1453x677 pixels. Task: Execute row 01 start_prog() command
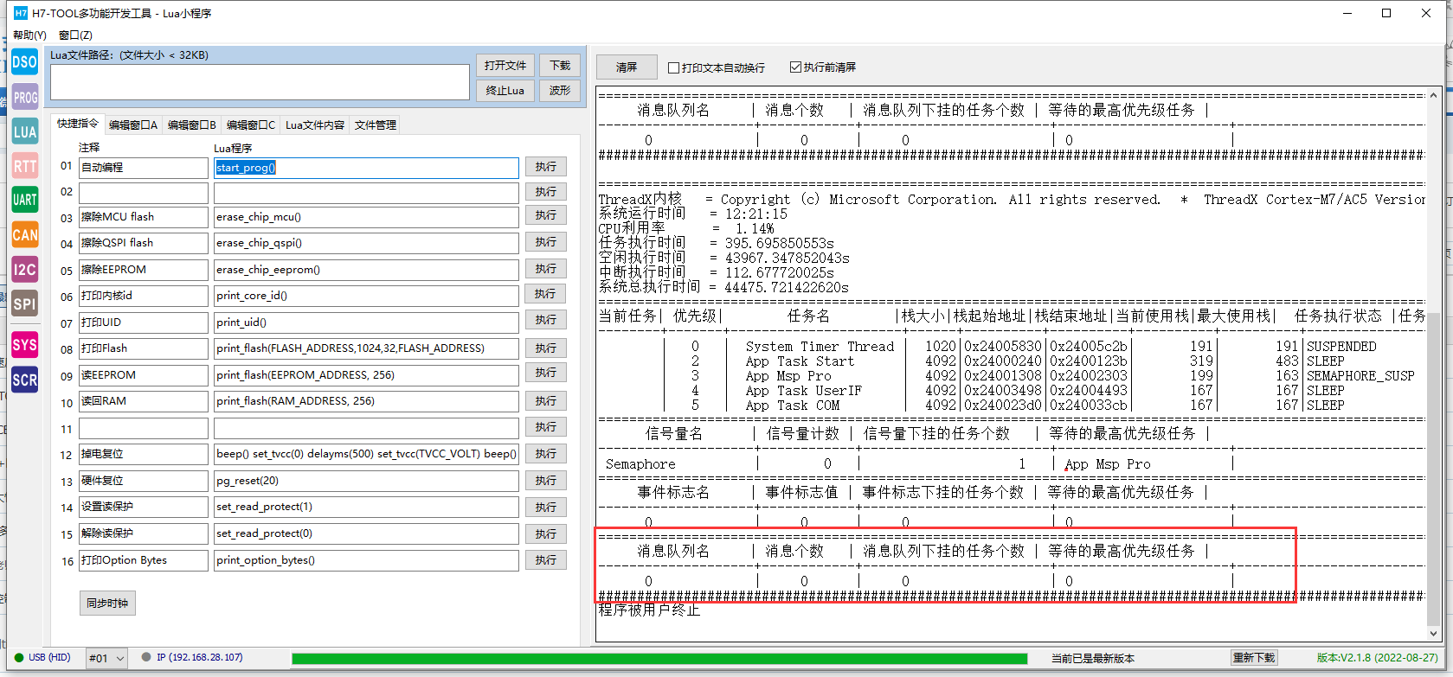[x=545, y=167]
